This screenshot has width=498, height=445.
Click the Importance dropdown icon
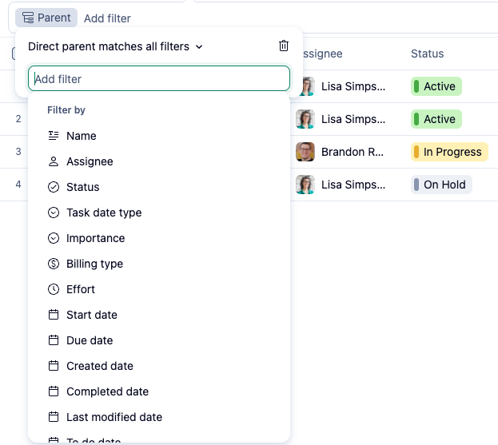coord(54,238)
